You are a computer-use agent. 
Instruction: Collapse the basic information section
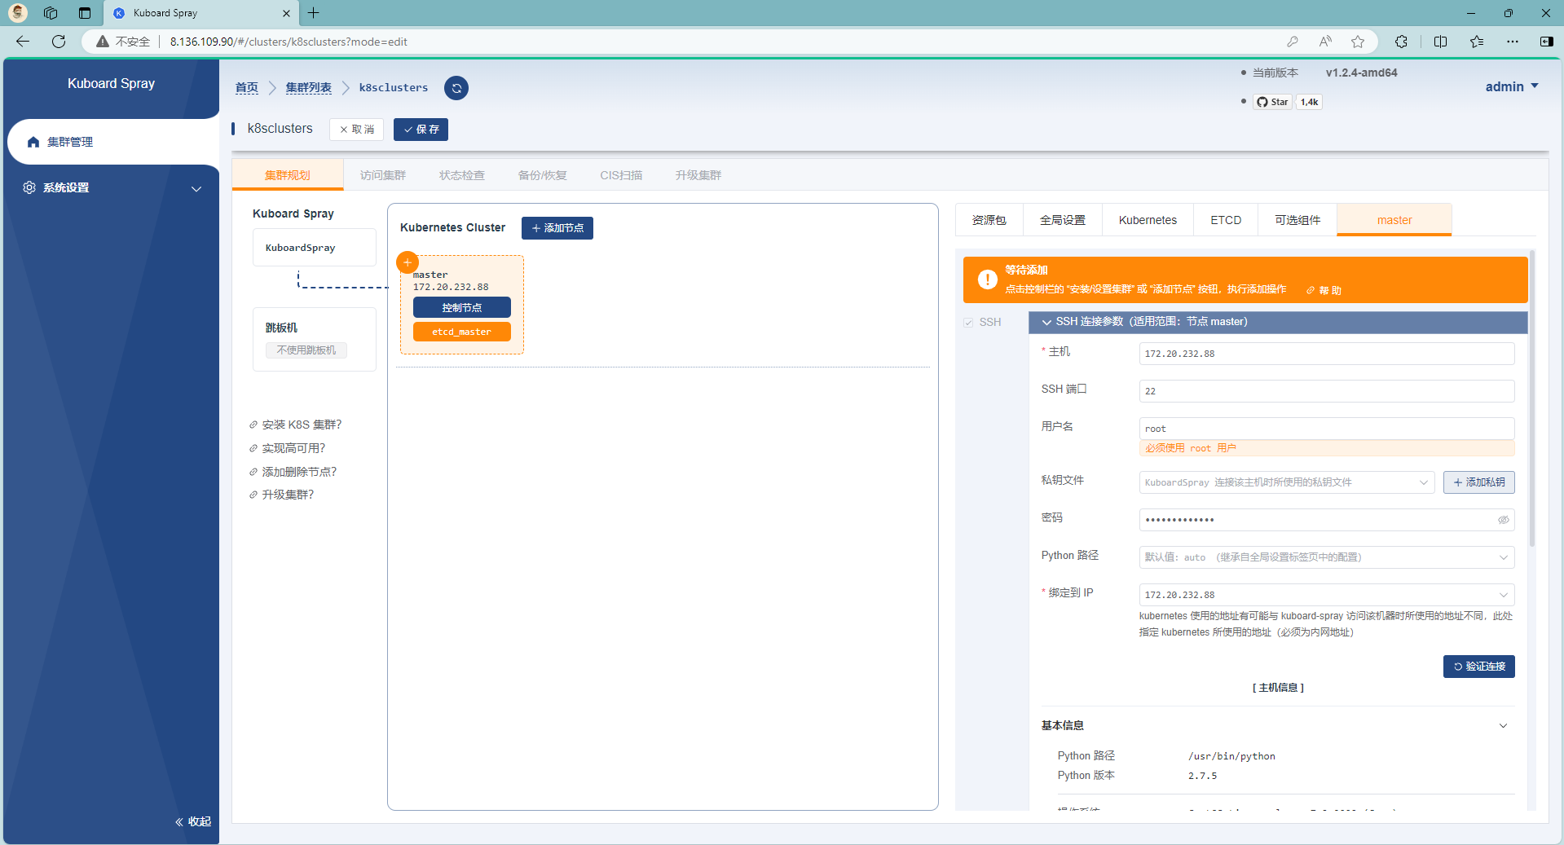click(x=1503, y=726)
